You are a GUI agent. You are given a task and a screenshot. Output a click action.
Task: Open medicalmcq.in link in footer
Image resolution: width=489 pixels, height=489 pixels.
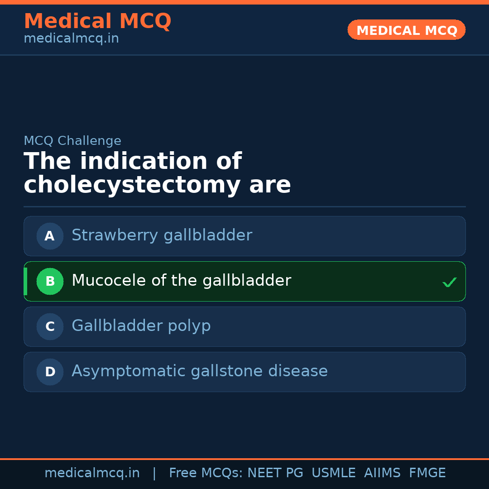[92, 473]
